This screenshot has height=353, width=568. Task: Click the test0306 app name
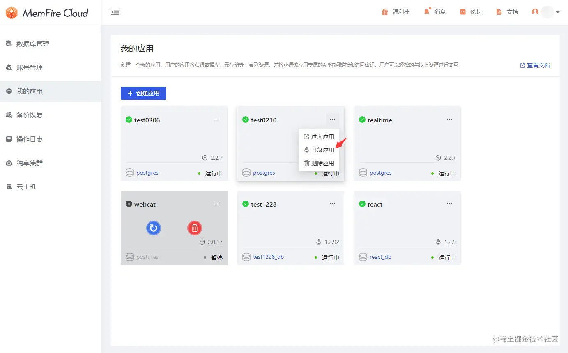pos(147,120)
